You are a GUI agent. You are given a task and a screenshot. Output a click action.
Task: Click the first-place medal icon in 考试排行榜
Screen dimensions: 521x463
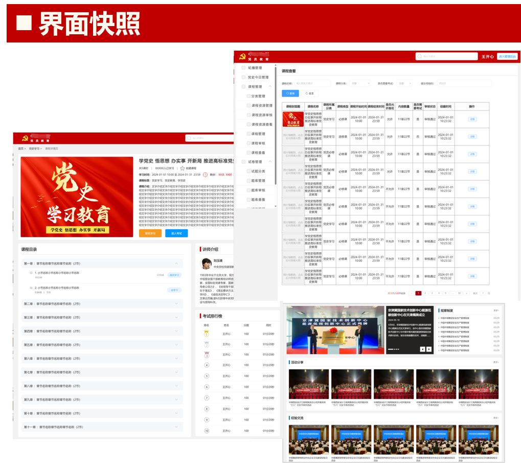[207, 334]
